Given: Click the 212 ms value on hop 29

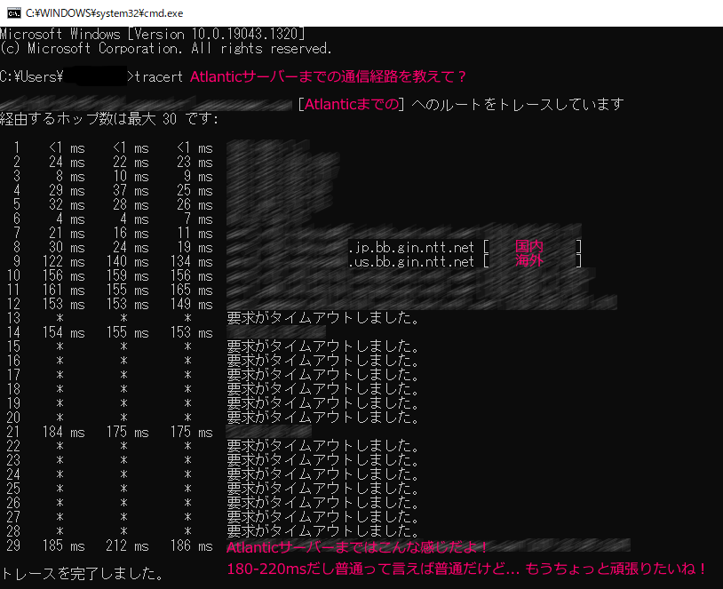Looking at the screenshot, I should coord(131,545).
